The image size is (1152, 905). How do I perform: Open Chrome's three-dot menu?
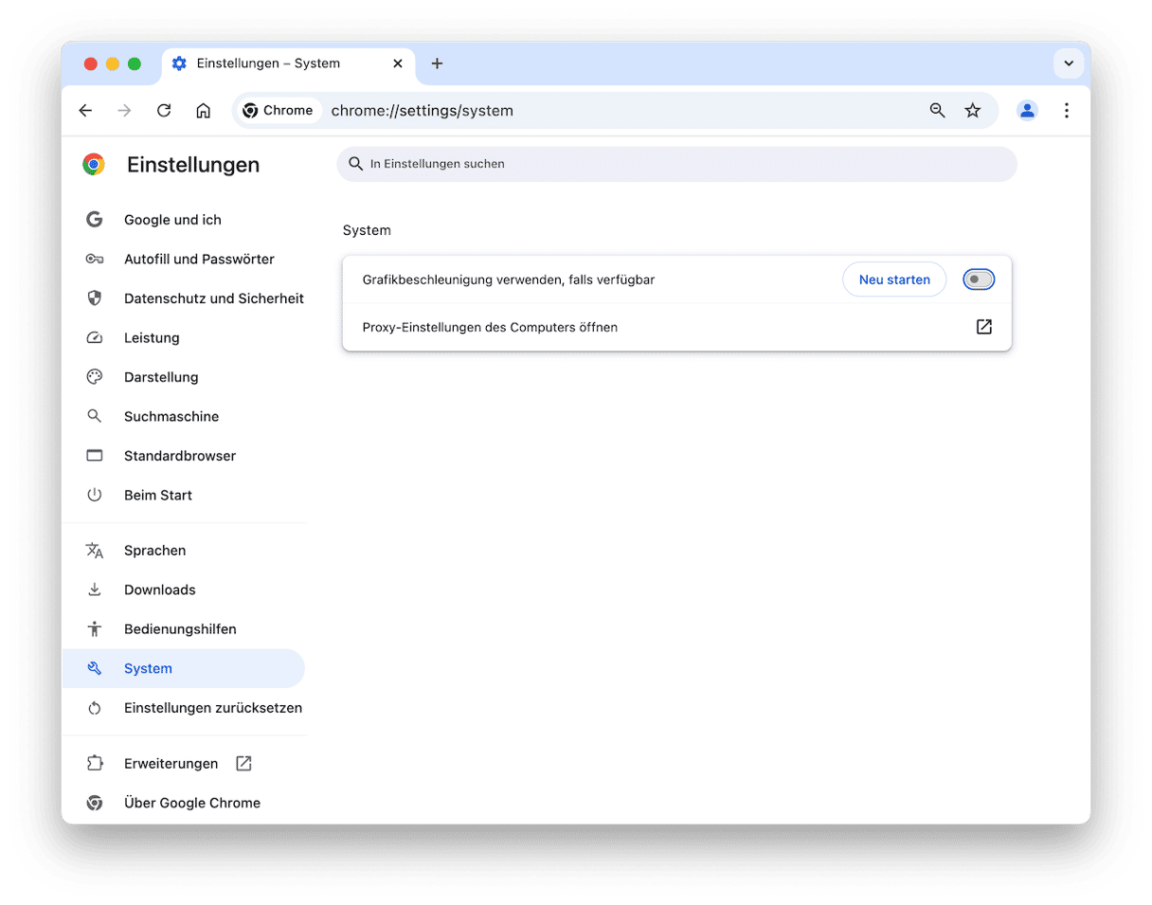1066,111
